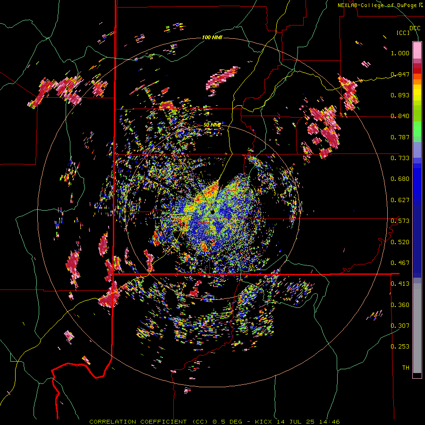Click the 0.947 scale value

tap(400, 74)
